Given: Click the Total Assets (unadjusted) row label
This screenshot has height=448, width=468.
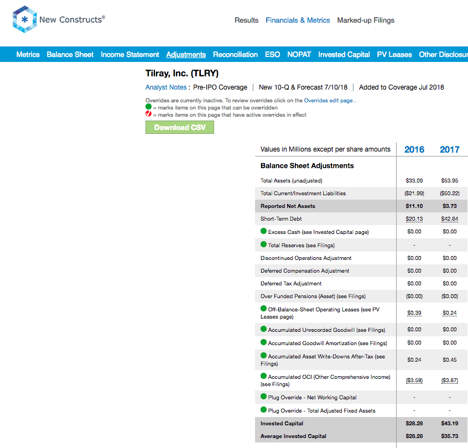Looking at the screenshot, I should tap(292, 180).
